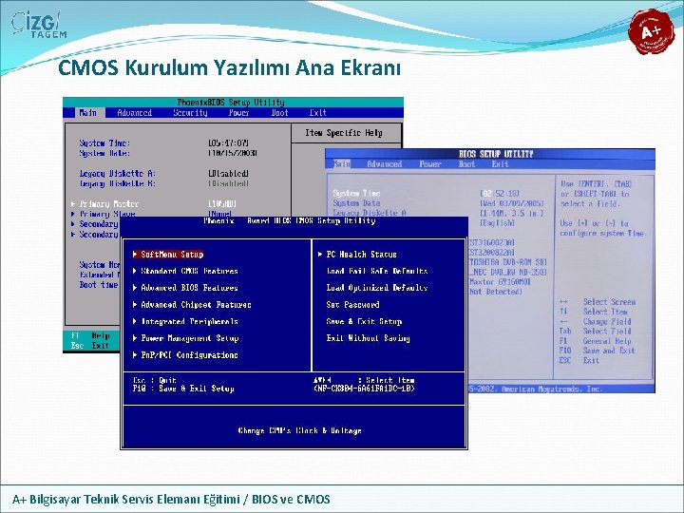684x513 pixels.
Task: Click F10 Save and Exit hint
Action: (597, 351)
